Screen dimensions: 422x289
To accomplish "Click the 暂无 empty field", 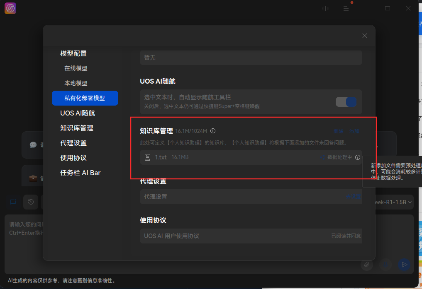I will (251, 58).
